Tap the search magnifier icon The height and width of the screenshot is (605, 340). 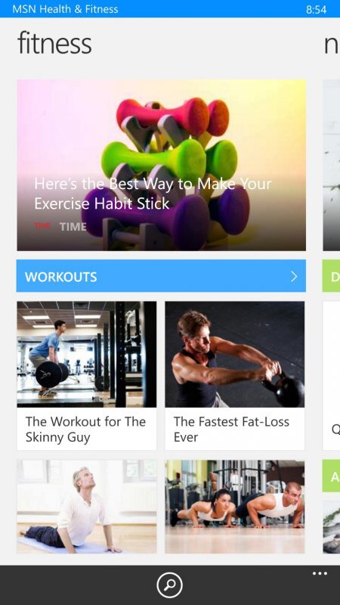coord(169,585)
